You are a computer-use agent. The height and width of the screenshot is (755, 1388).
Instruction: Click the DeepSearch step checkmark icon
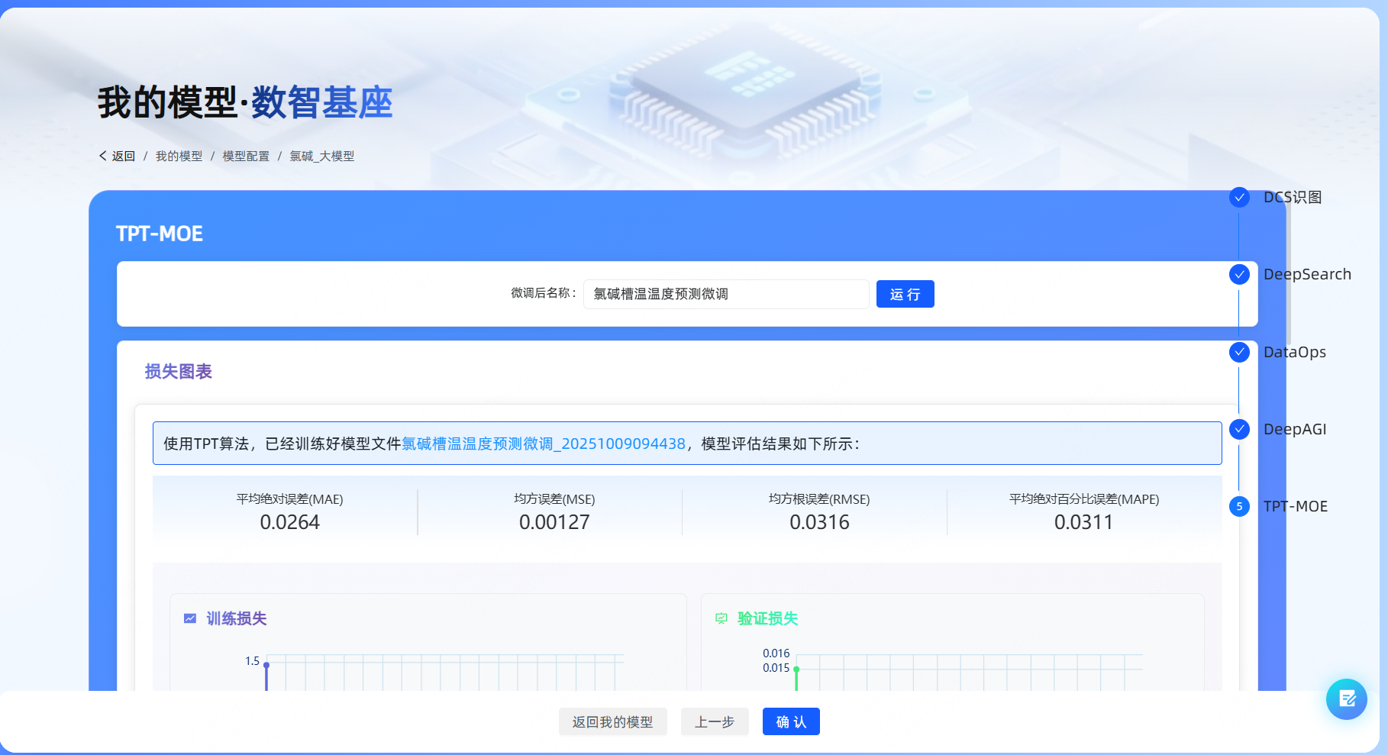[x=1239, y=275]
